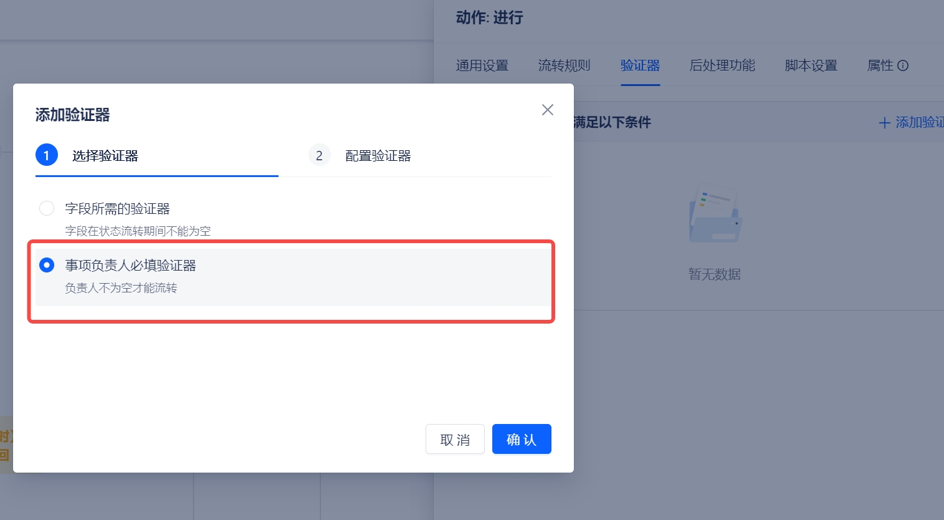Viewport: 944px width, 520px height.
Task: Click the 选择验证器 step label
Action: click(105, 156)
